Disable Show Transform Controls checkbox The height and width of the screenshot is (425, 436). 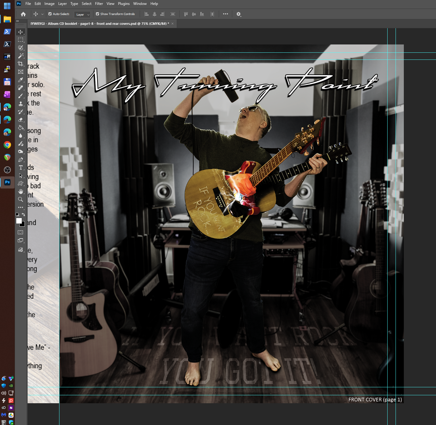point(97,14)
